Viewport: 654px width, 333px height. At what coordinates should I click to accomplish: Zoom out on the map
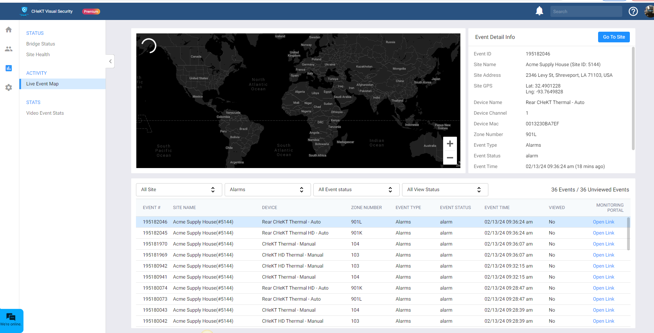click(450, 158)
